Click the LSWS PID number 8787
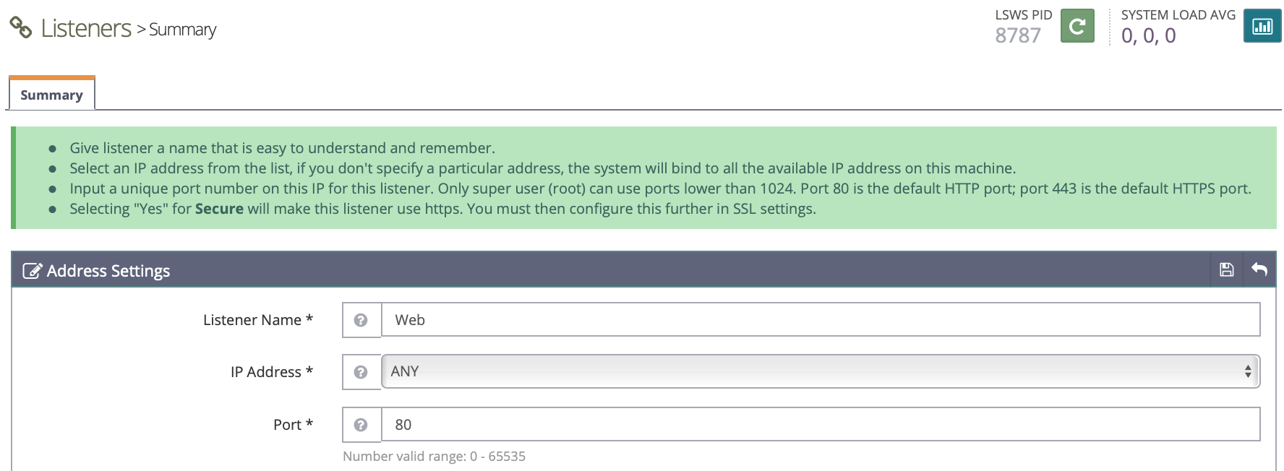This screenshot has width=1284, height=471. (x=1017, y=35)
